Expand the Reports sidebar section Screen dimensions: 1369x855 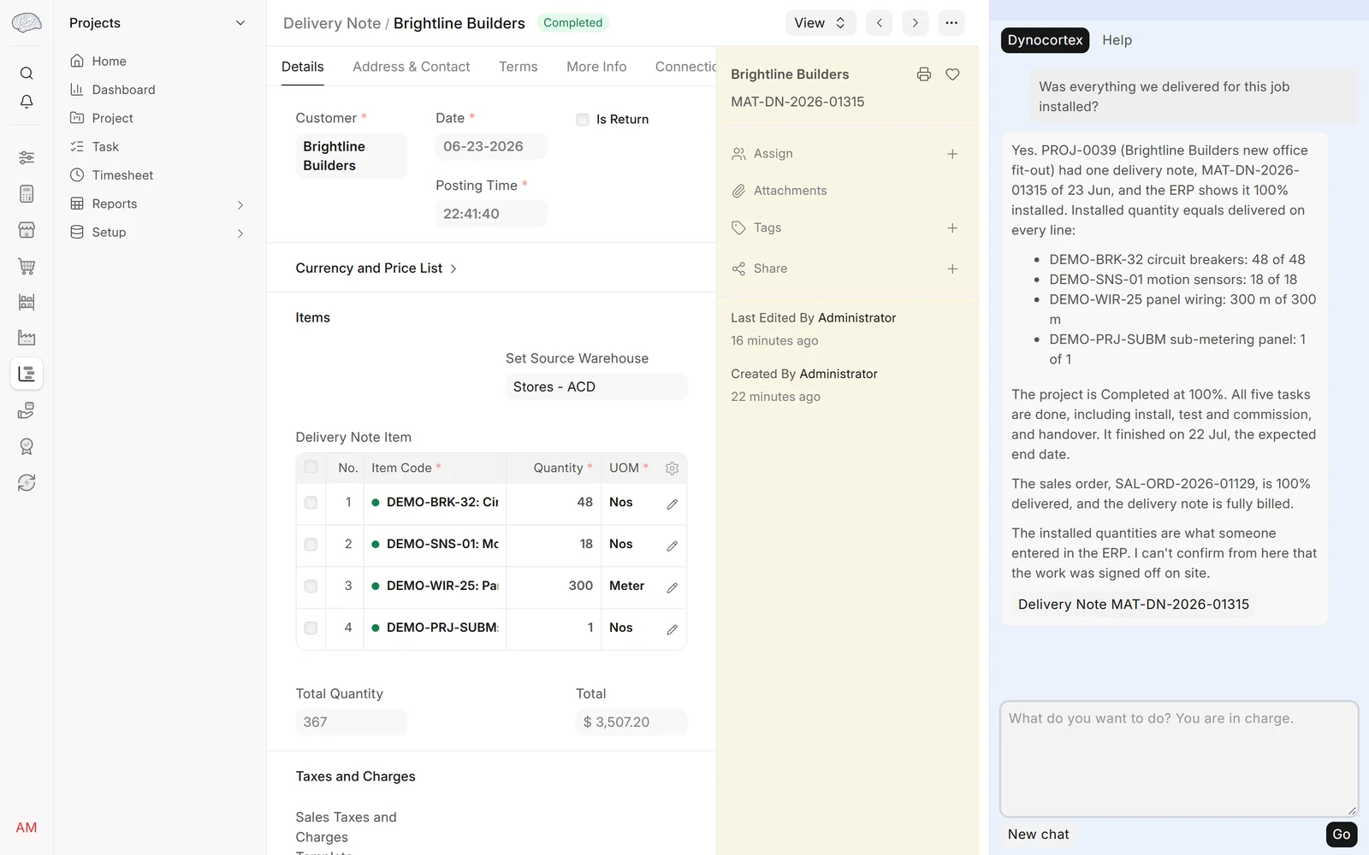(240, 204)
